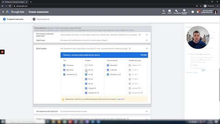Screen dimensions: 220x124
Task: Expand the audience keywords section chevron
Action: [x=147, y=35]
